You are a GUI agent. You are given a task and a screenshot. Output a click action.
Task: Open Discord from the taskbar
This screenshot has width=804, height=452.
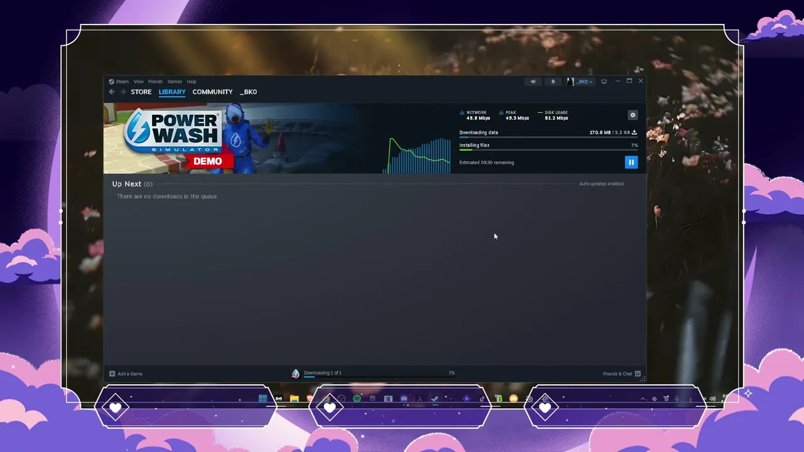404,399
